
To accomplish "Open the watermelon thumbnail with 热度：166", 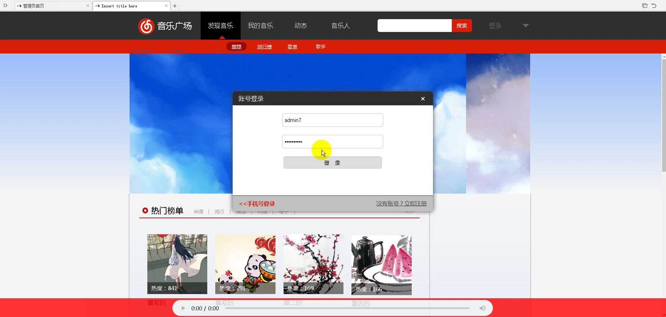I will tap(381, 265).
